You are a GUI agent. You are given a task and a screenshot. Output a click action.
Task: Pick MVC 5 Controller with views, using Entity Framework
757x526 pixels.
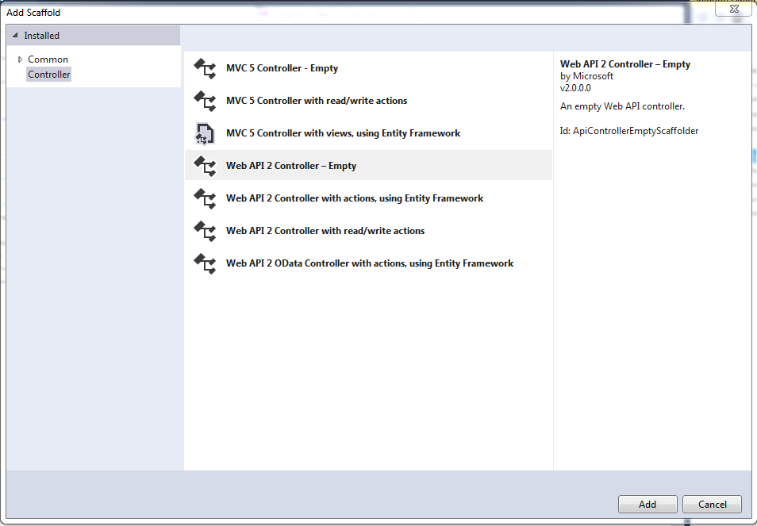(x=368, y=133)
